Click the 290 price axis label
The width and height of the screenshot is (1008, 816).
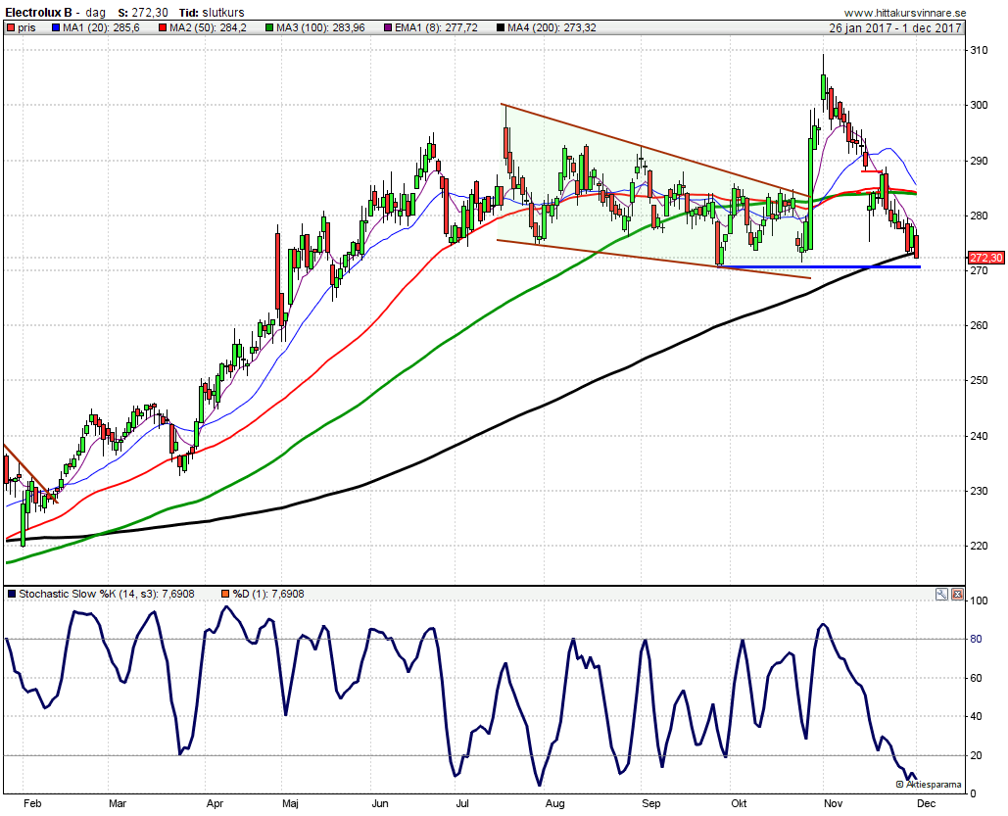(x=979, y=161)
